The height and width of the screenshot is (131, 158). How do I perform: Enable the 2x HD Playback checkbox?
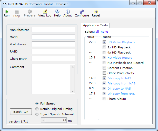point(104,47)
